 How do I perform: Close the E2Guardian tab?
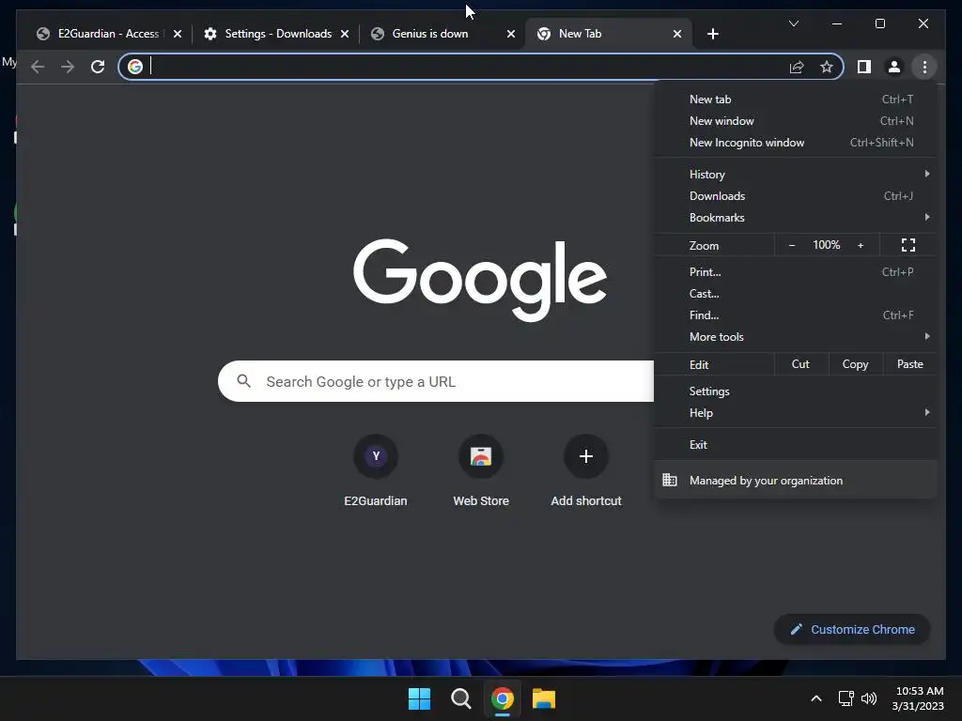pos(178,34)
